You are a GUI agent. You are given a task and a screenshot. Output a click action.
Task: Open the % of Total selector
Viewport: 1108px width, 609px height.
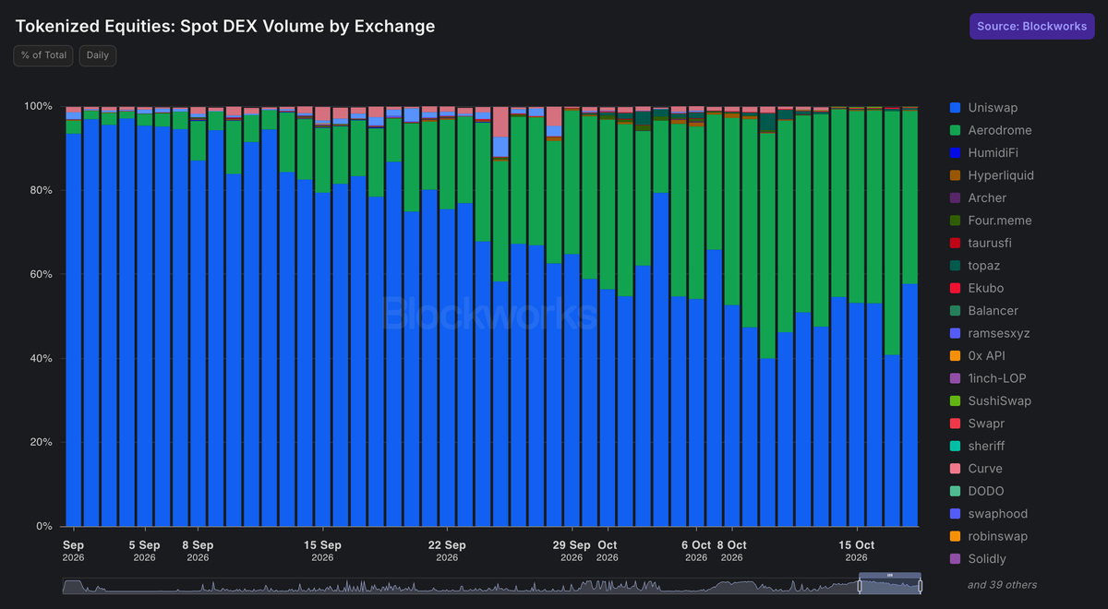pyautogui.click(x=43, y=55)
